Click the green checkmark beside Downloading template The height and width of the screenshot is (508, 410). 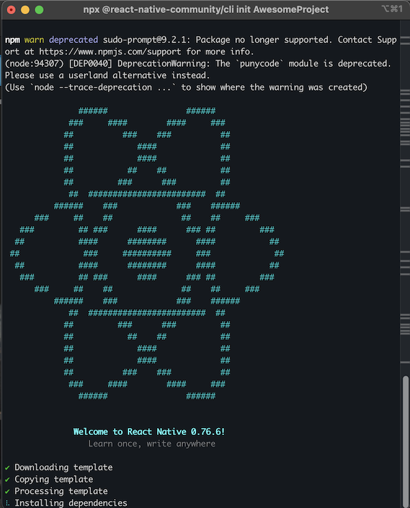pyautogui.click(x=8, y=468)
